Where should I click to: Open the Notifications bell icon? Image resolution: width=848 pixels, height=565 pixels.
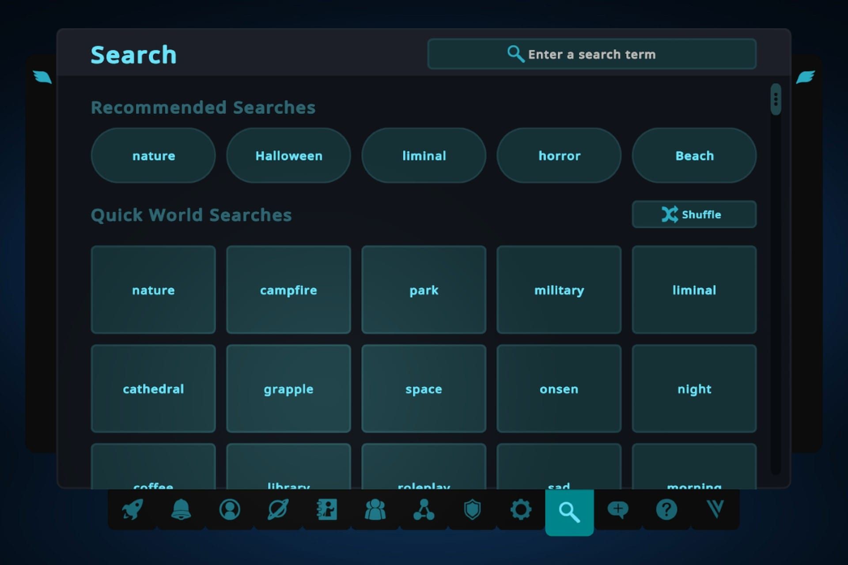click(181, 510)
